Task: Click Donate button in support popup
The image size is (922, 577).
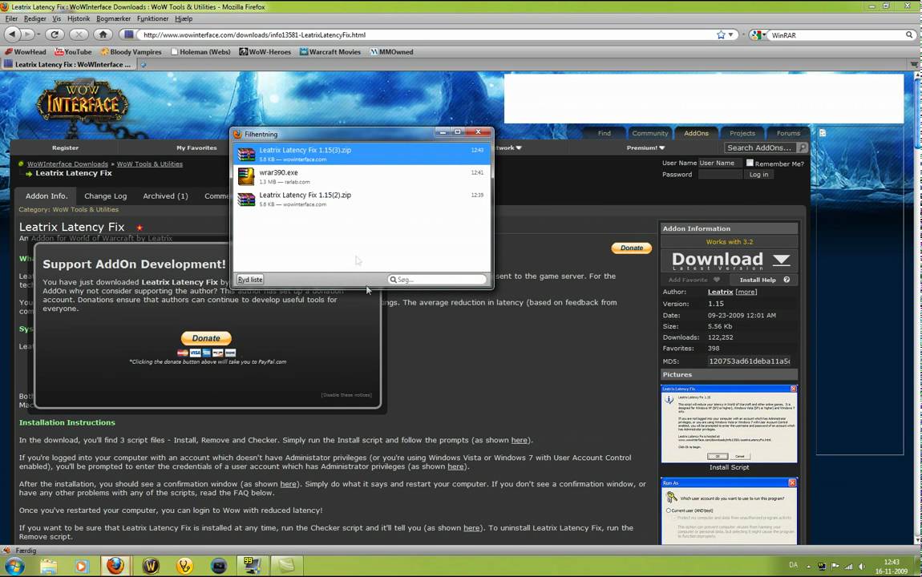Action: [206, 338]
